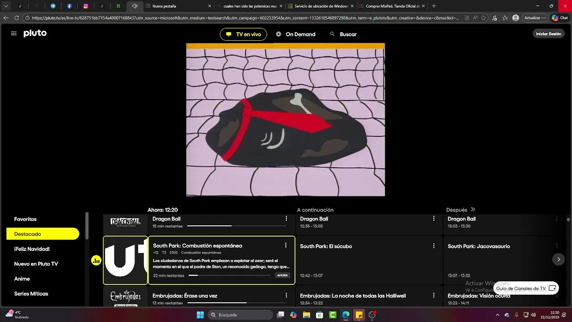Screen dimensions: 572x322
Task: Switch to Comprar MixPad tab
Action: pyautogui.click(x=391, y=6)
